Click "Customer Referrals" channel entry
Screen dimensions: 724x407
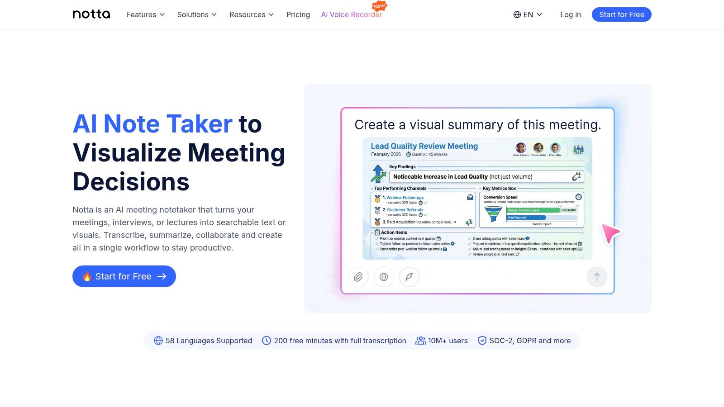point(405,210)
